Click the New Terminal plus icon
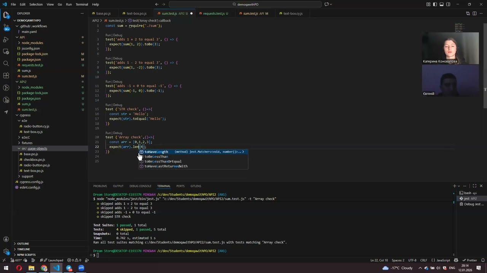This screenshot has width=487, height=273. pos(454,186)
